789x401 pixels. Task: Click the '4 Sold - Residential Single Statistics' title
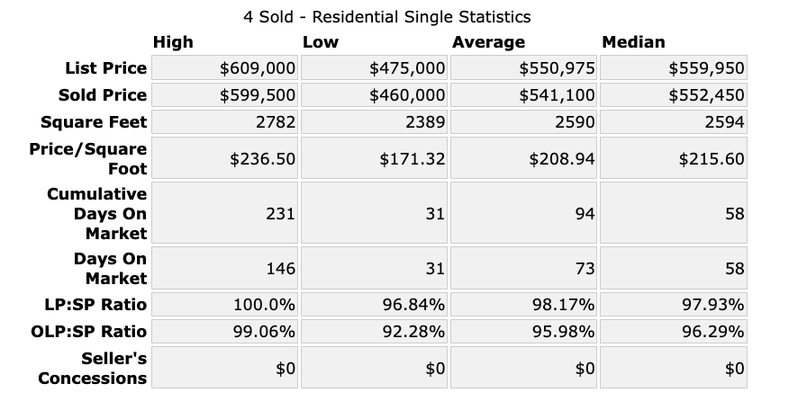[387, 16]
